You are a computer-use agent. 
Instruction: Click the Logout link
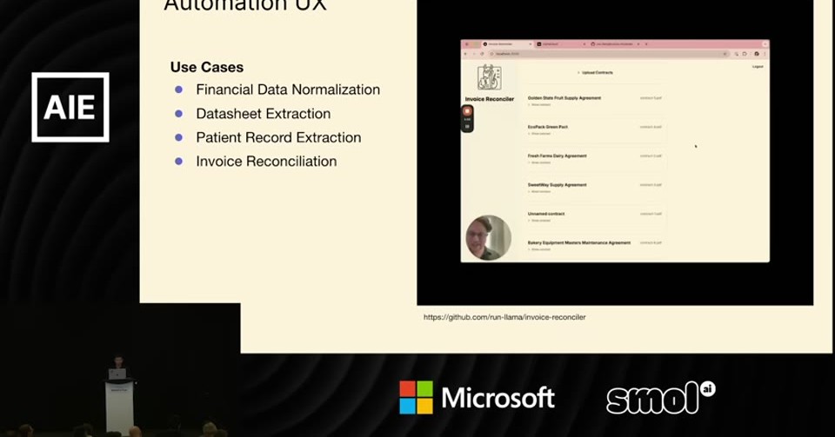click(758, 66)
